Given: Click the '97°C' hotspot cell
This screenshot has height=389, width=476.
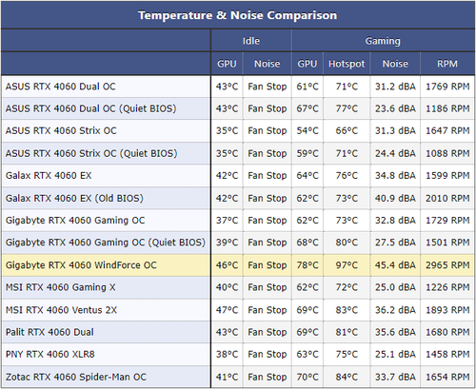Looking at the screenshot, I should [x=347, y=265].
